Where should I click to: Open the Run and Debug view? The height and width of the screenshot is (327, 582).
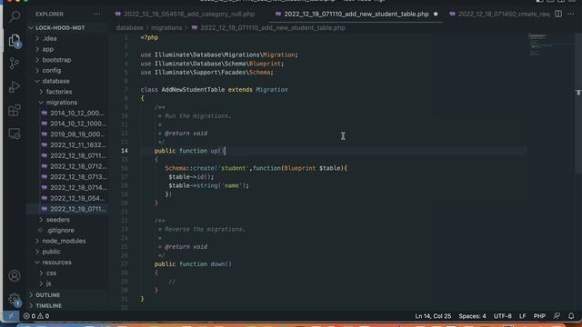[15, 87]
